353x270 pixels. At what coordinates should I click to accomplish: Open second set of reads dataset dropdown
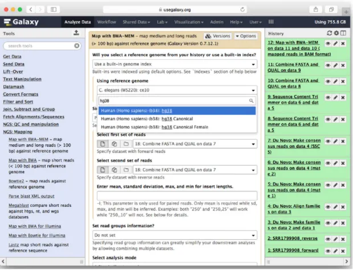pyautogui.click(x=195, y=170)
